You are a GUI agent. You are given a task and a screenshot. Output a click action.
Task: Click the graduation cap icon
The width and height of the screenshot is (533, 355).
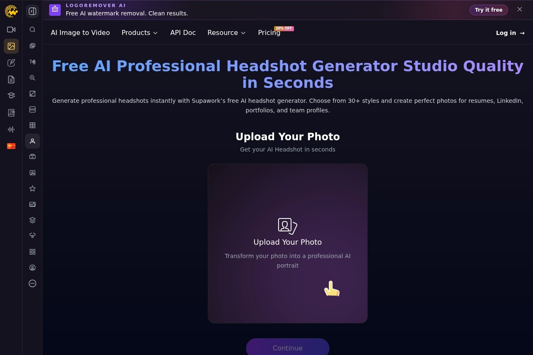pos(11,96)
